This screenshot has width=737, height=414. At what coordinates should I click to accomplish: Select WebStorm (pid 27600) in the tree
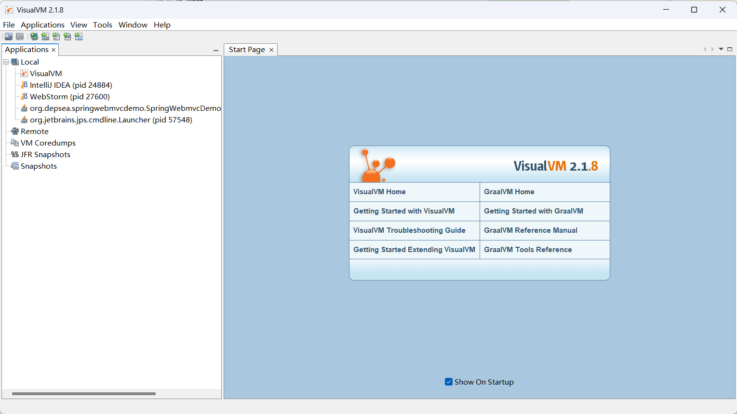69,97
